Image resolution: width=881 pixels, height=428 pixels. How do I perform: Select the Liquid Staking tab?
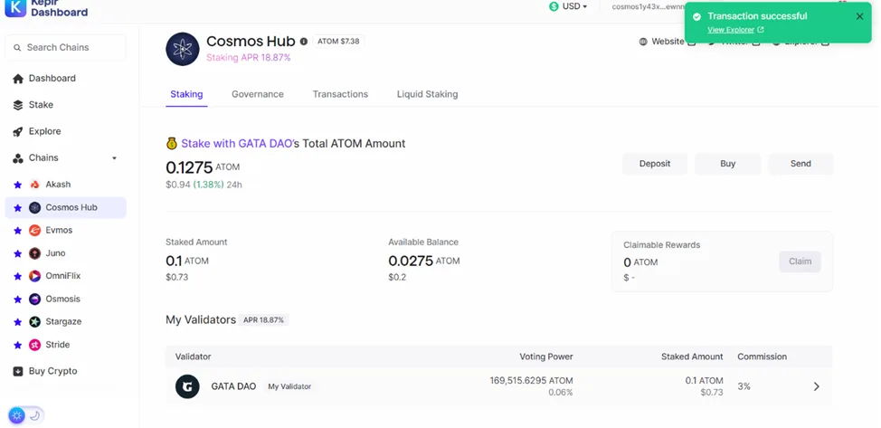(428, 94)
